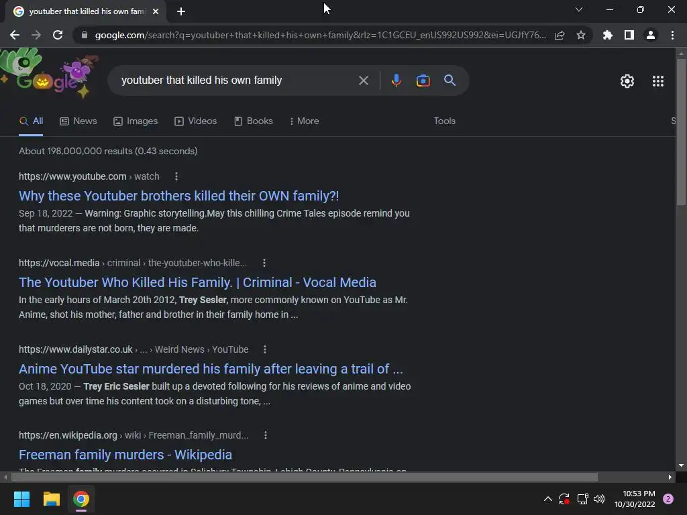Share this page from address bar
This screenshot has height=515, width=687.
click(560, 35)
